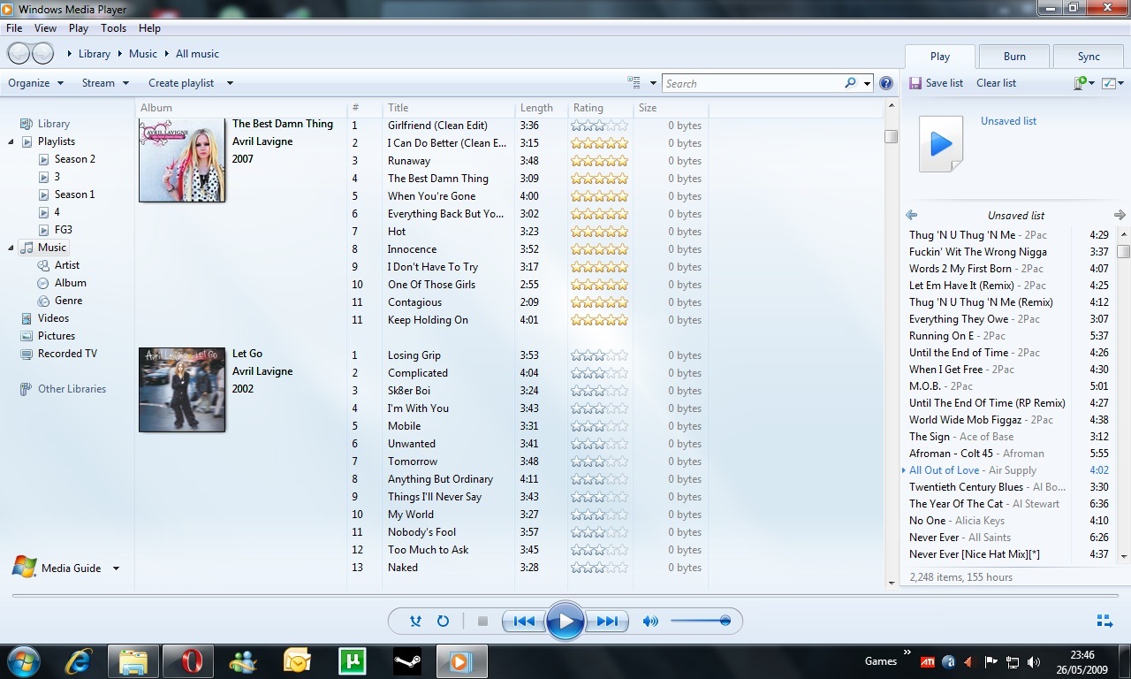Click the Library breadcrumb link
Image resolution: width=1131 pixels, height=679 pixels.
click(x=95, y=54)
